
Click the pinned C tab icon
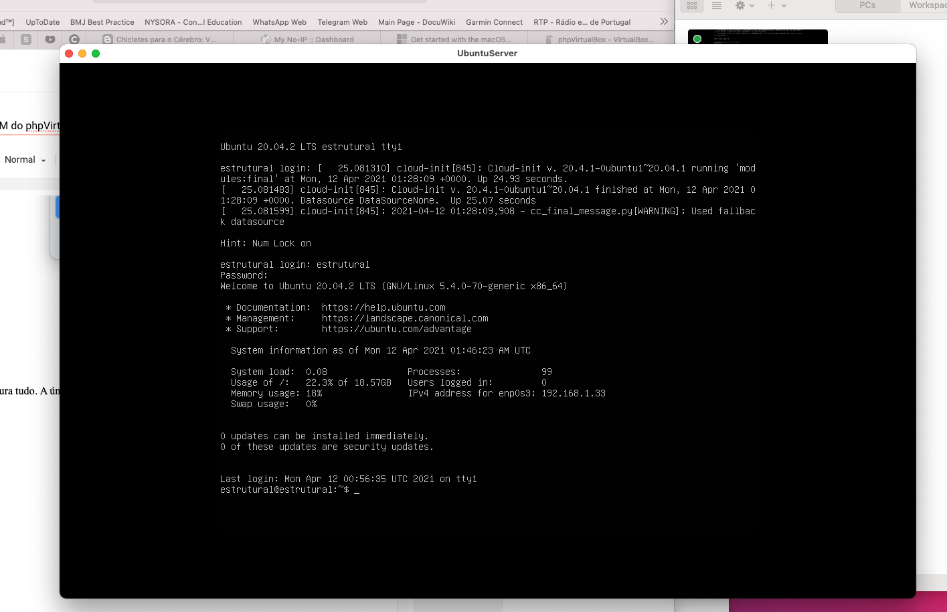coord(74,40)
